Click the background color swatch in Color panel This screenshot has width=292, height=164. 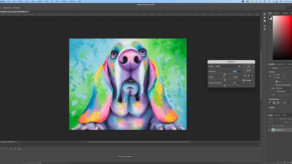271,19
